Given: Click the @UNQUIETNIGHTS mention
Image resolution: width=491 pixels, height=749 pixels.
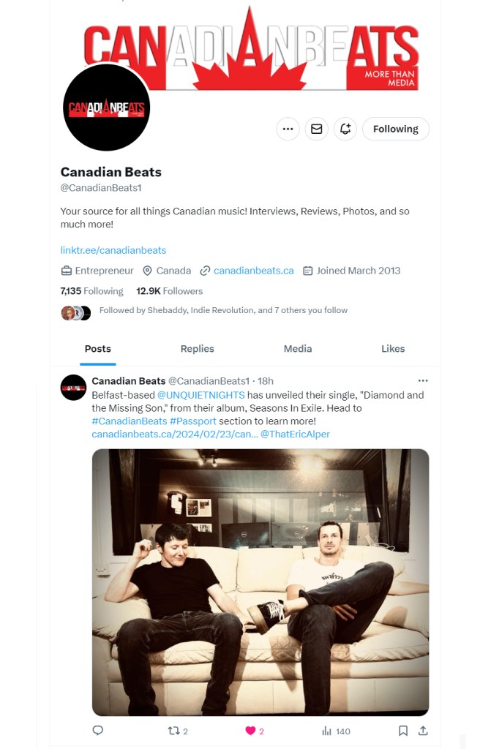Looking at the screenshot, I should 201,395.
